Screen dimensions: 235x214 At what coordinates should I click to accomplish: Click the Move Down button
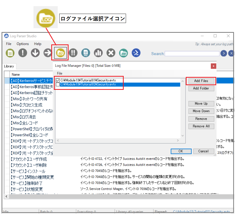point(201,111)
